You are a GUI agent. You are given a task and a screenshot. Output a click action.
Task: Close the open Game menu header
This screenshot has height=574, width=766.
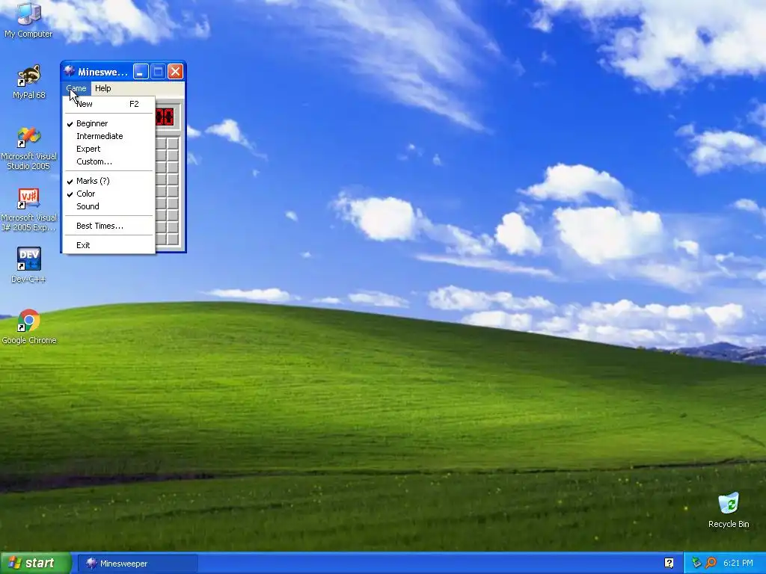(76, 88)
